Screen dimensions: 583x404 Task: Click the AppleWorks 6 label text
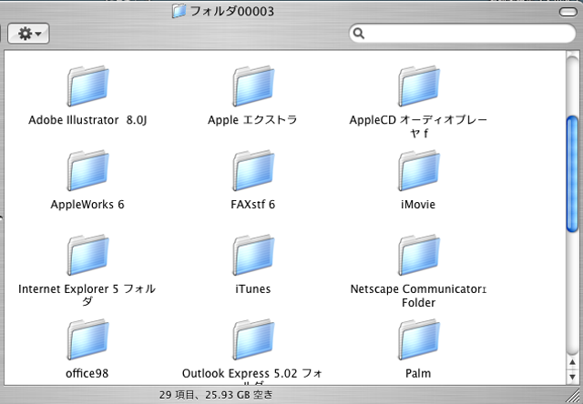pos(87,205)
